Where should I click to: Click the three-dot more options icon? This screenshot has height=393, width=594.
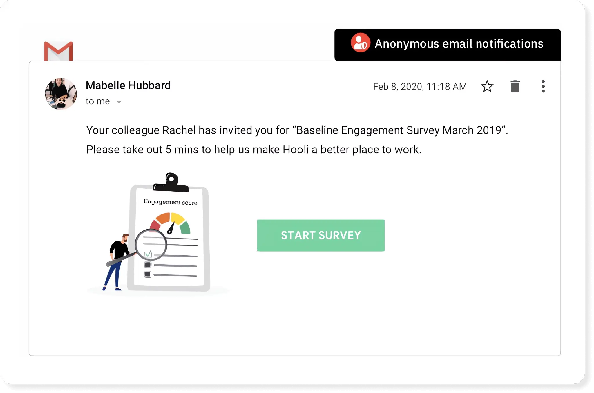(x=543, y=86)
